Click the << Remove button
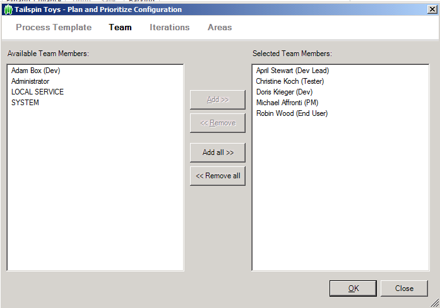 tap(218, 123)
